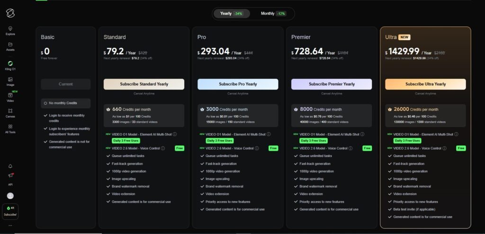Screen dimensions: 485x234
Task: Open the Video generation tool
Action: point(10,97)
